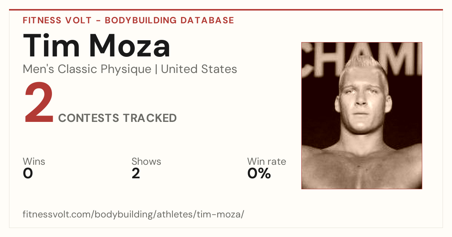Click the Win rate label
The width and height of the screenshot is (452, 237).
[267, 161]
